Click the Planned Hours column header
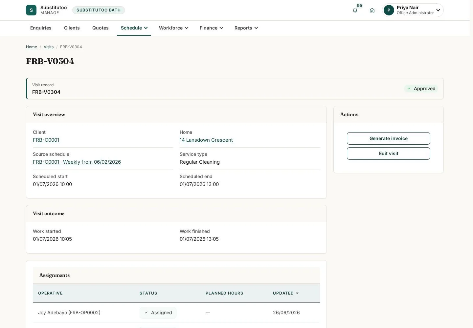Image resolution: width=473 pixels, height=328 pixels. coord(224,293)
